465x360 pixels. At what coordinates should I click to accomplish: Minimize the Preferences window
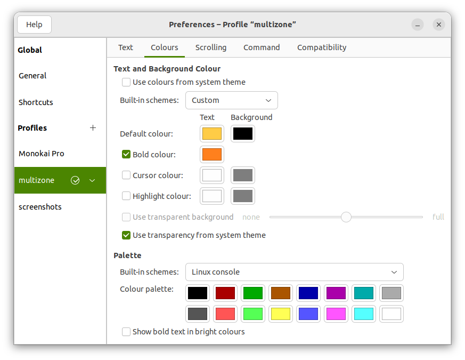coord(418,25)
